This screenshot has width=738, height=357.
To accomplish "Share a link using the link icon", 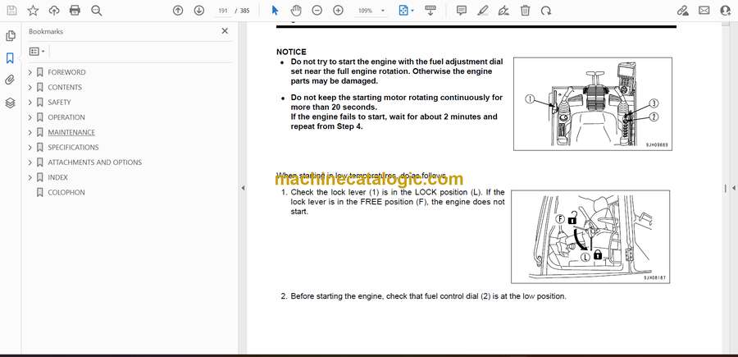I will [682, 11].
